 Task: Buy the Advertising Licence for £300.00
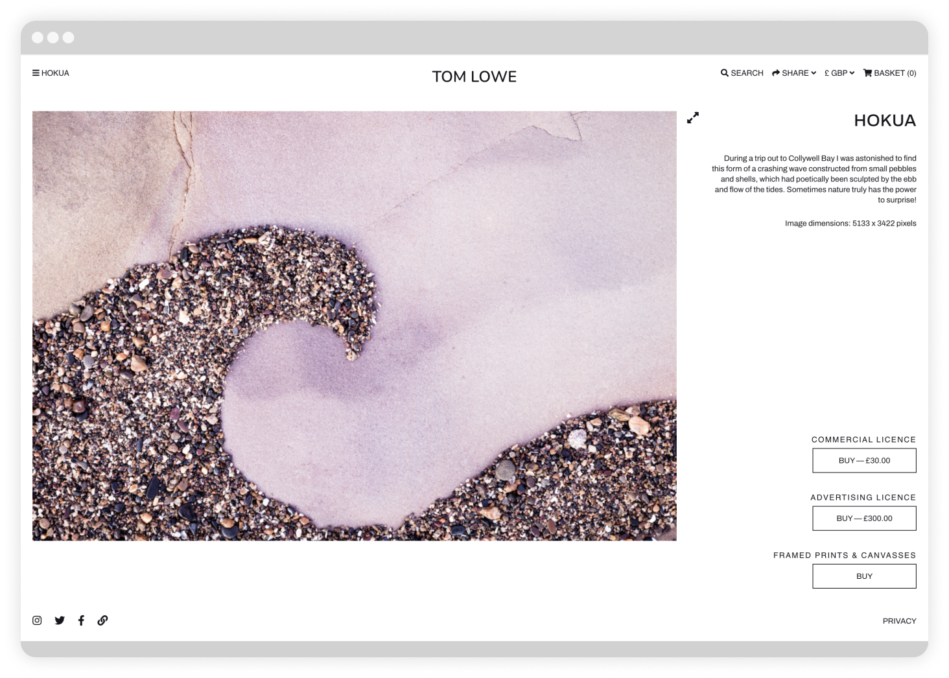863,518
